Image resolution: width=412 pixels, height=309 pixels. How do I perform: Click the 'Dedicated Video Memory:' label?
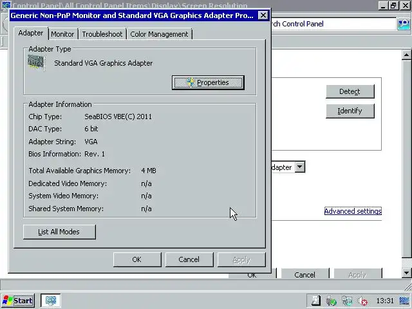coord(68,183)
